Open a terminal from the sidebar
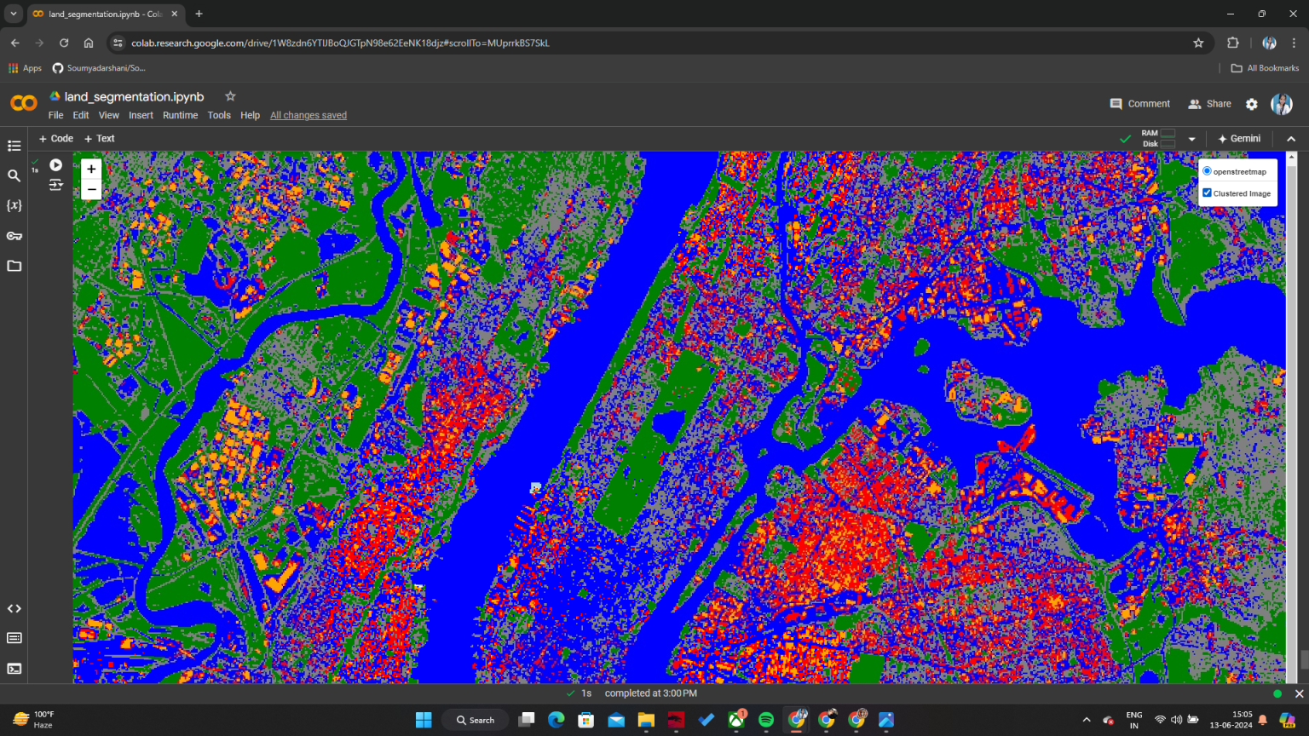Image resolution: width=1309 pixels, height=736 pixels. point(14,669)
